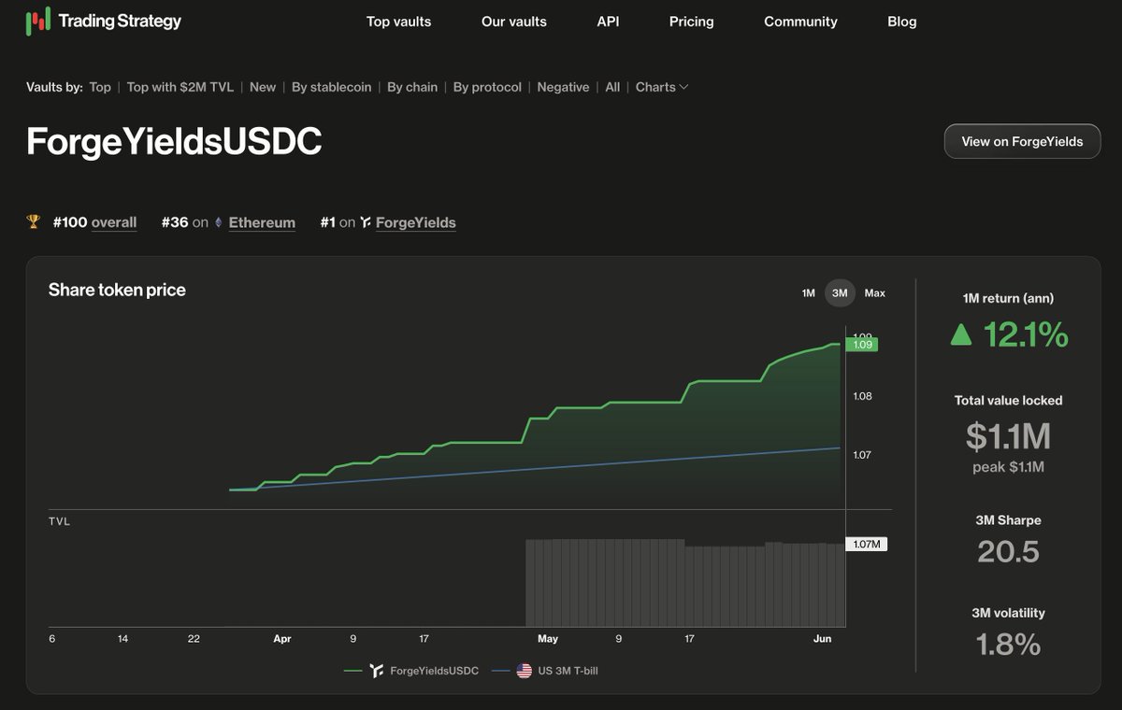Click the green up-triangle return icon
The image size is (1122, 710).
point(961,334)
